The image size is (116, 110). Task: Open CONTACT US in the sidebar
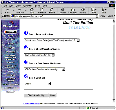click(x=10, y=88)
